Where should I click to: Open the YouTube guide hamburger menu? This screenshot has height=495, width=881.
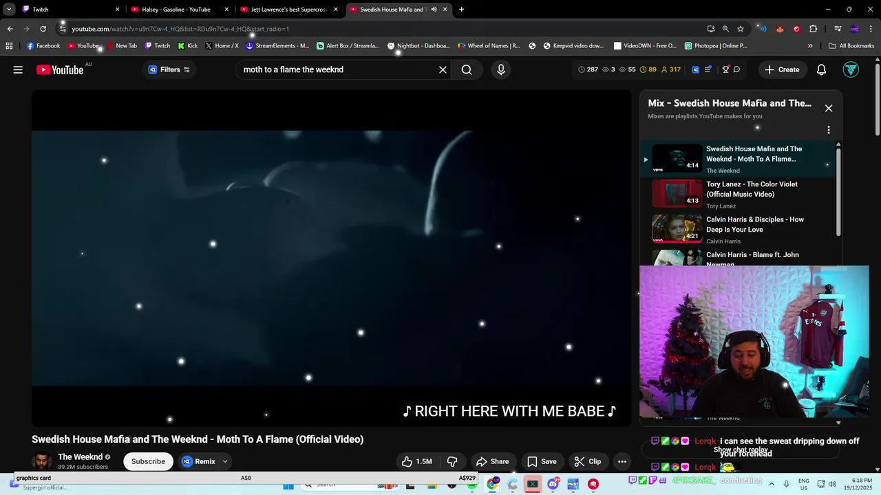[x=18, y=69]
